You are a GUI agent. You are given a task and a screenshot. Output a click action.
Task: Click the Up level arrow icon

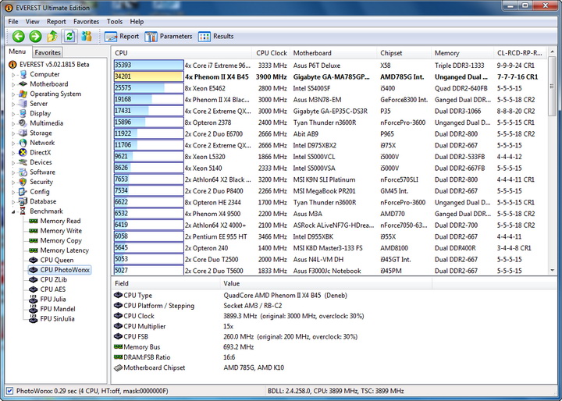(52, 36)
